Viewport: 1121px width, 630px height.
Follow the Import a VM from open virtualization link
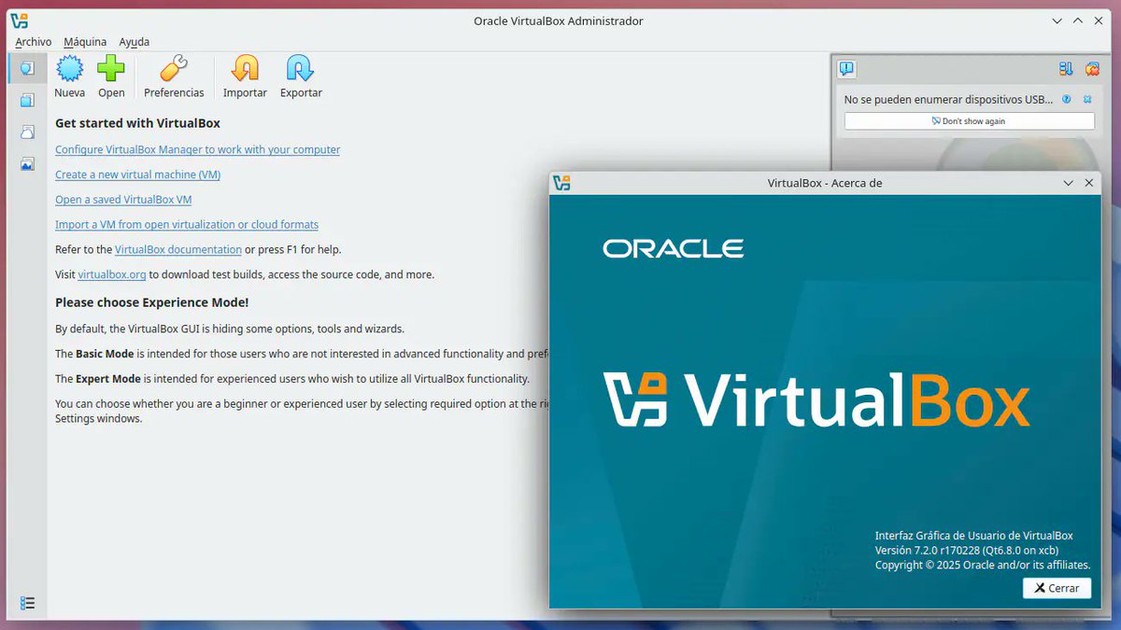[187, 225]
